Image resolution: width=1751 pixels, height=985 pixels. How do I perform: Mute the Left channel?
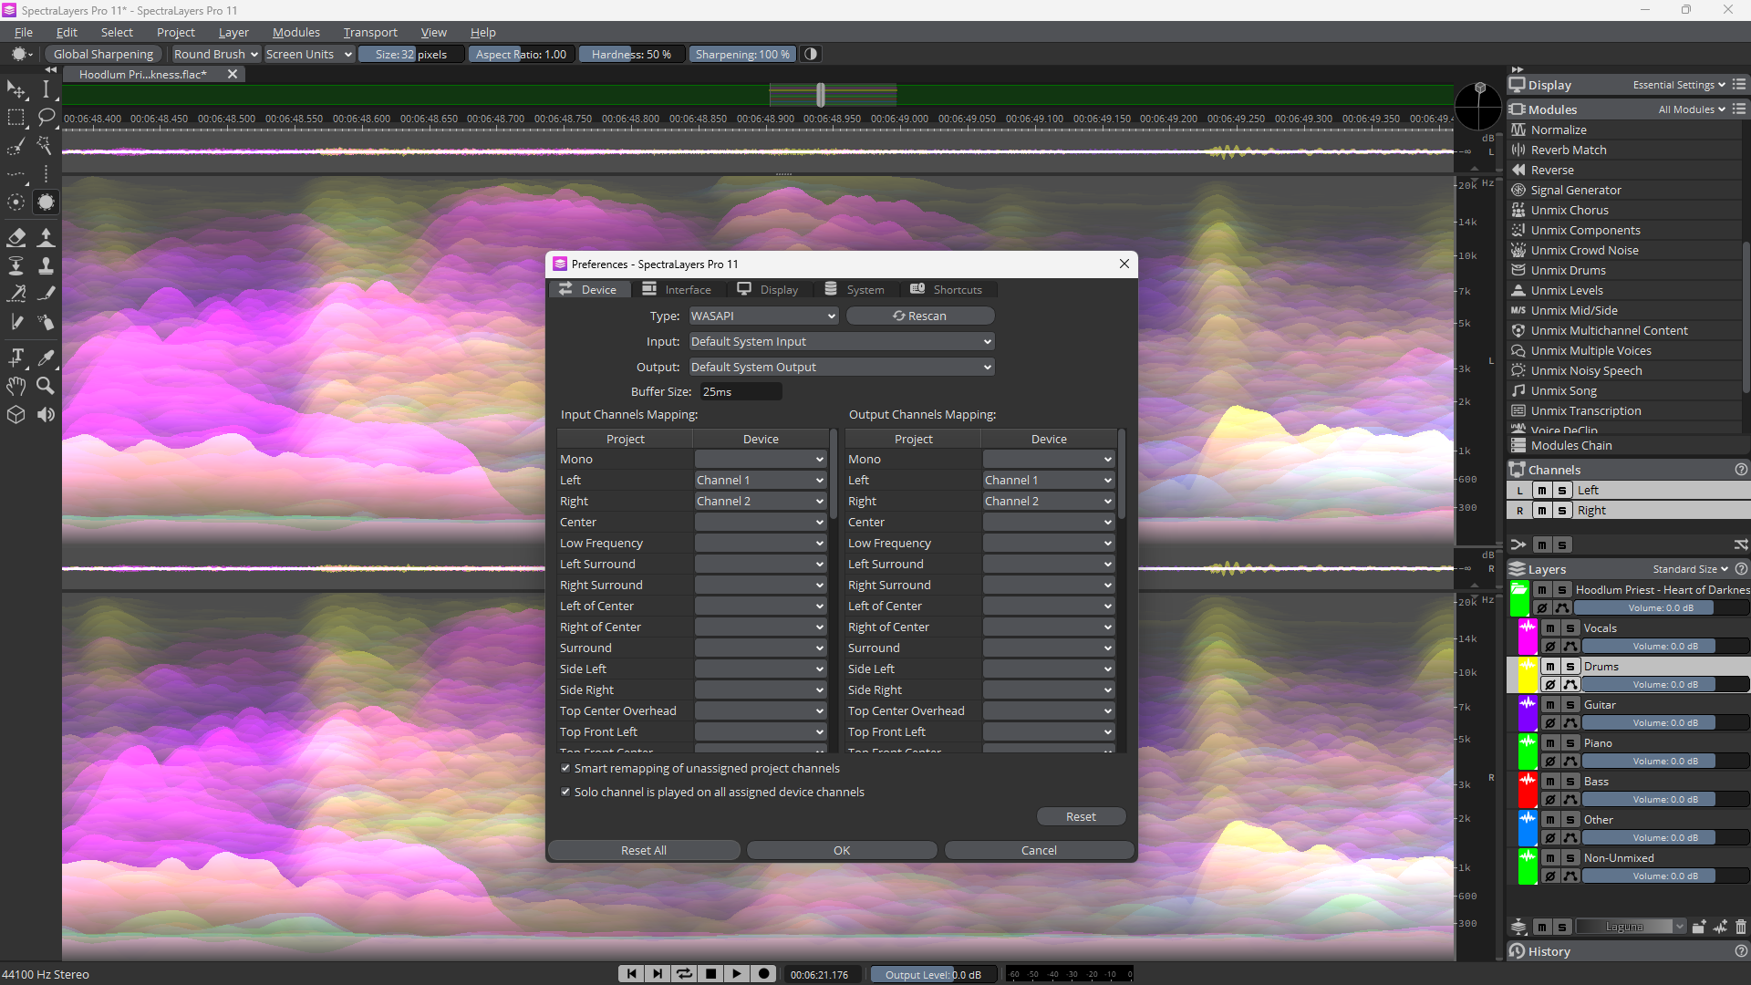point(1542,490)
